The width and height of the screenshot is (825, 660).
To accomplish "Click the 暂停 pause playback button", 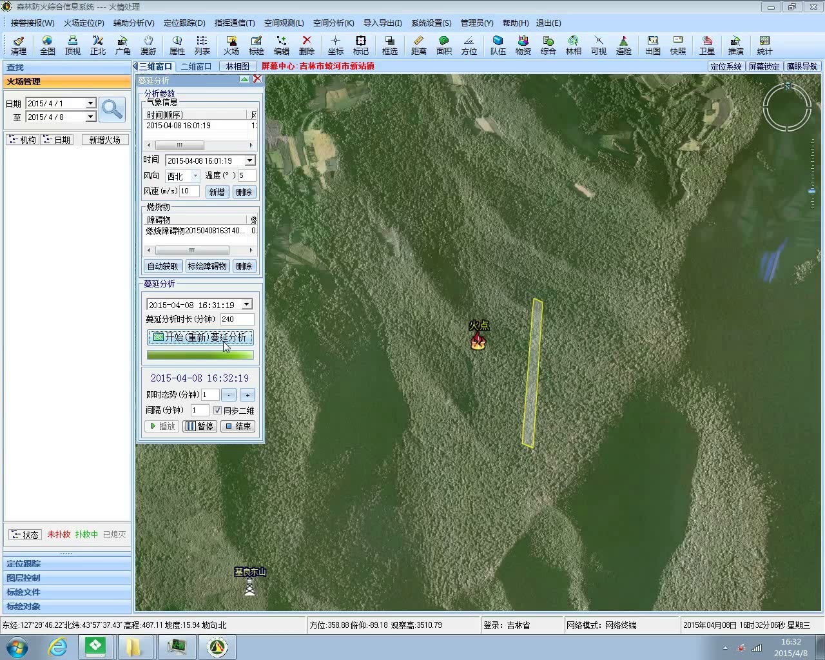I will [x=200, y=426].
